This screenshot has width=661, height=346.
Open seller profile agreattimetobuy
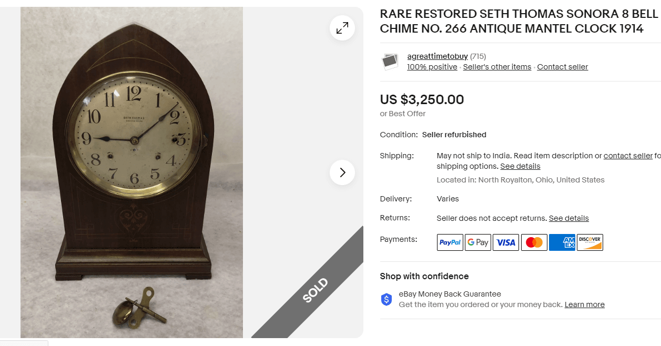click(438, 56)
